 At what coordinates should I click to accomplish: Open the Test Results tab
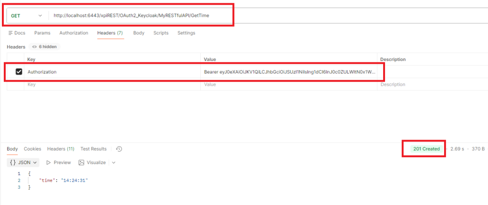point(93,149)
